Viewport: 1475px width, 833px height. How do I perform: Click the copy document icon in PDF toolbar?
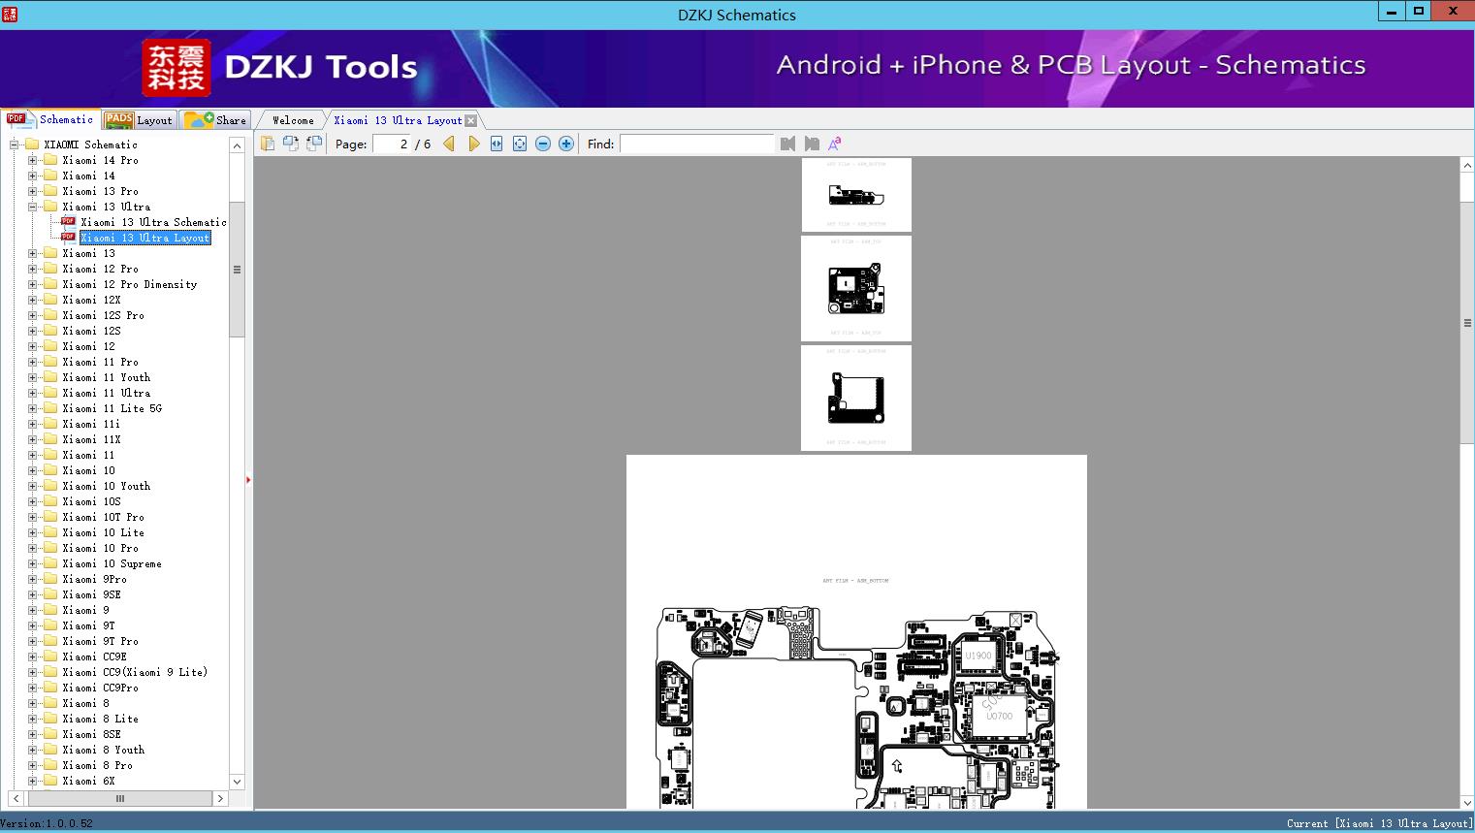268,144
